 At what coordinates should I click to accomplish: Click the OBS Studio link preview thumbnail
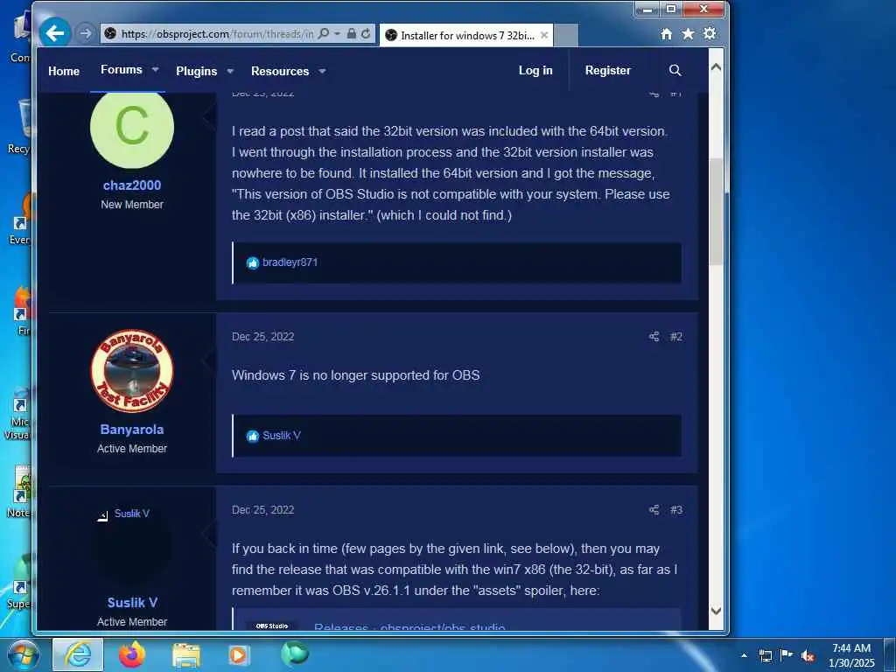point(271,626)
